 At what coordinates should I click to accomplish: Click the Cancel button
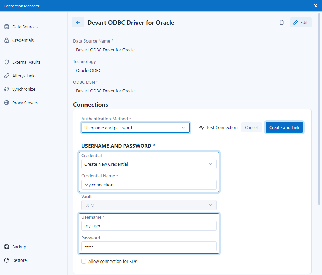click(251, 128)
